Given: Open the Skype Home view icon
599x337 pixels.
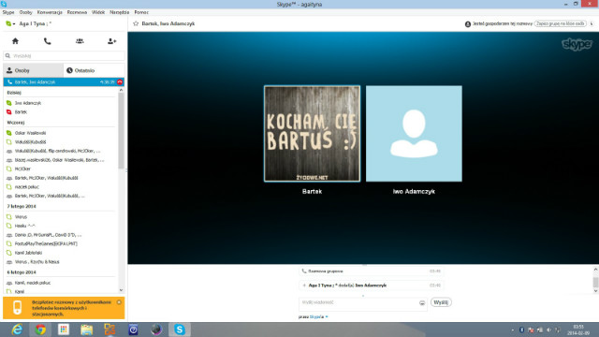Looking at the screenshot, I should pos(15,41).
